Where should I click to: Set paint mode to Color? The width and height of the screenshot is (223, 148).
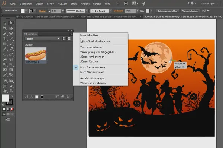(x=4, y=109)
